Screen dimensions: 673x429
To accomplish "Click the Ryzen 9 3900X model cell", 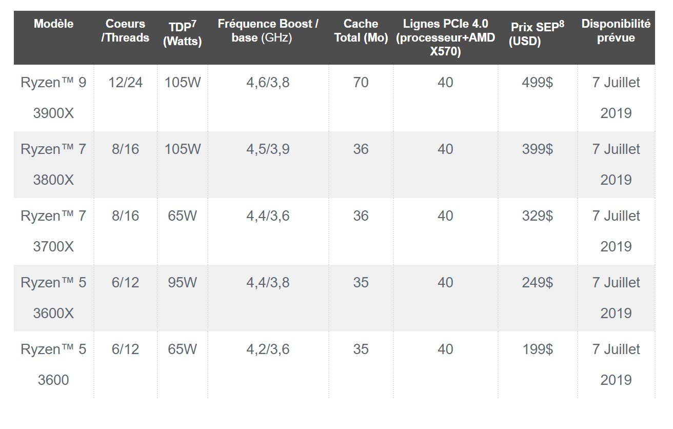I will pyautogui.click(x=53, y=98).
